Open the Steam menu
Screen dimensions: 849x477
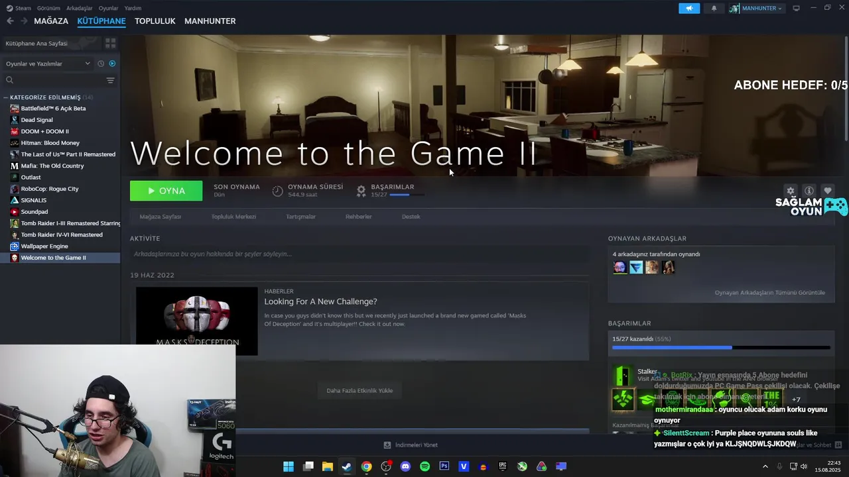(19, 8)
